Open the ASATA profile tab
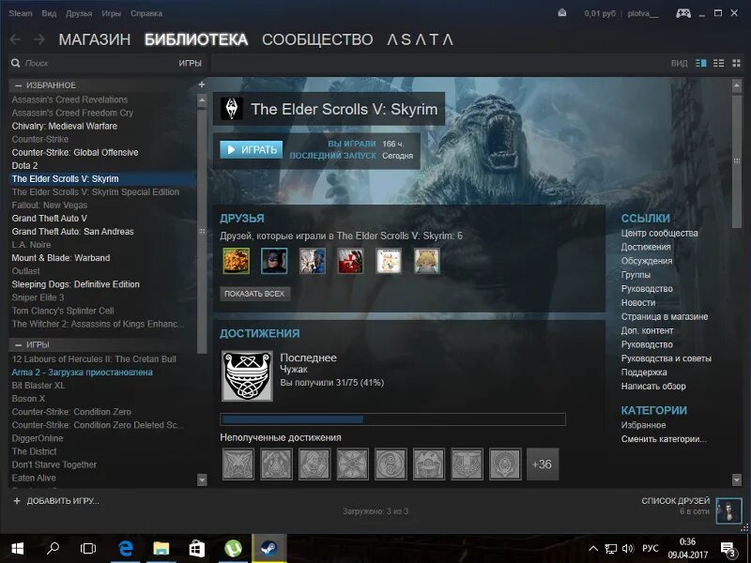 [x=420, y=39]
